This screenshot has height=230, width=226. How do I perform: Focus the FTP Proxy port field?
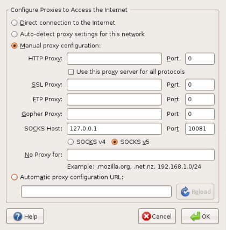tap(200, 99)
